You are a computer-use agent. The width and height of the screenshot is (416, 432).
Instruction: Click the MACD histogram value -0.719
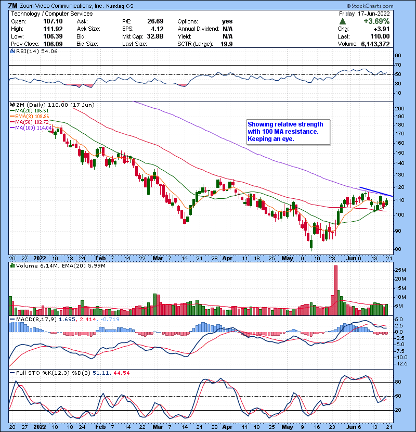[110, 320]
